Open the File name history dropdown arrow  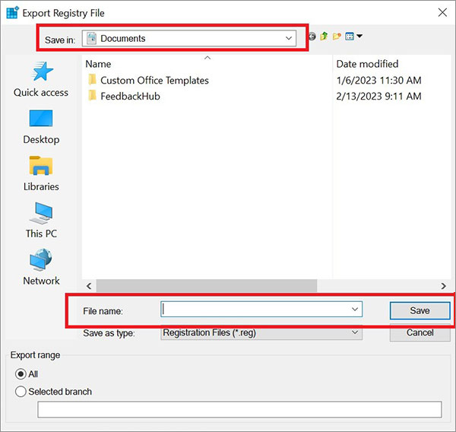355,309
